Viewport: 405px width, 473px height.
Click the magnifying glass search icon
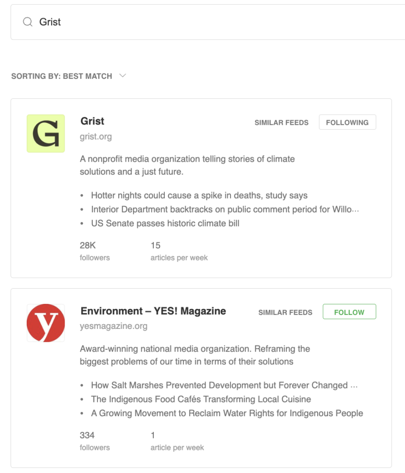pos(27,21)
